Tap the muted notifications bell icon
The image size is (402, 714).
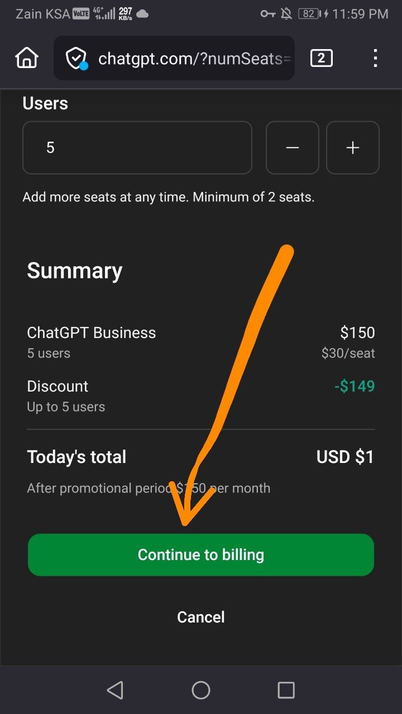coord(286,14)
